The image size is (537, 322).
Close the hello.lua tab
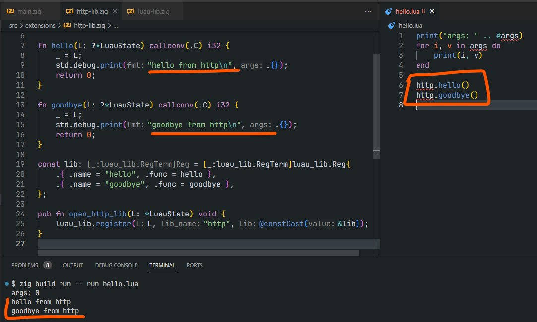point(432,11)
